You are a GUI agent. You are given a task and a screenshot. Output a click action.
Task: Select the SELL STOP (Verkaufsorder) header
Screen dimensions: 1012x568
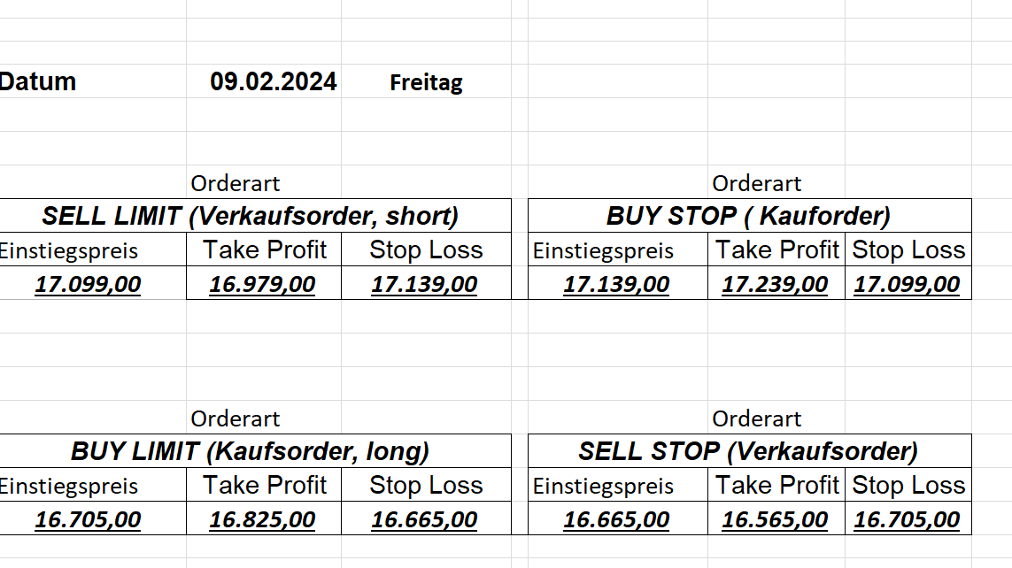click(x=749, y=451)
